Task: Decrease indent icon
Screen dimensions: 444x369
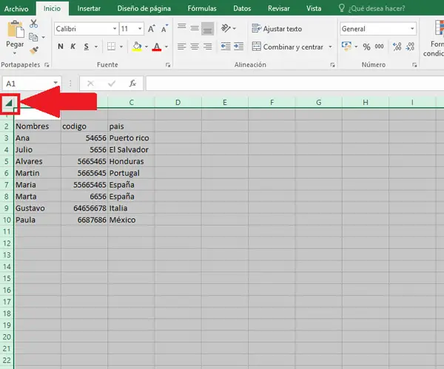Action: tap(226, 47)
